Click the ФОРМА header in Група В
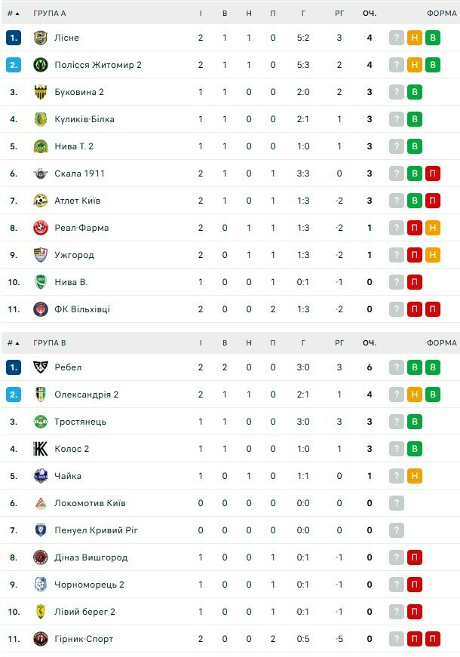This screenshot has height=657, width=460. (441, 342)
